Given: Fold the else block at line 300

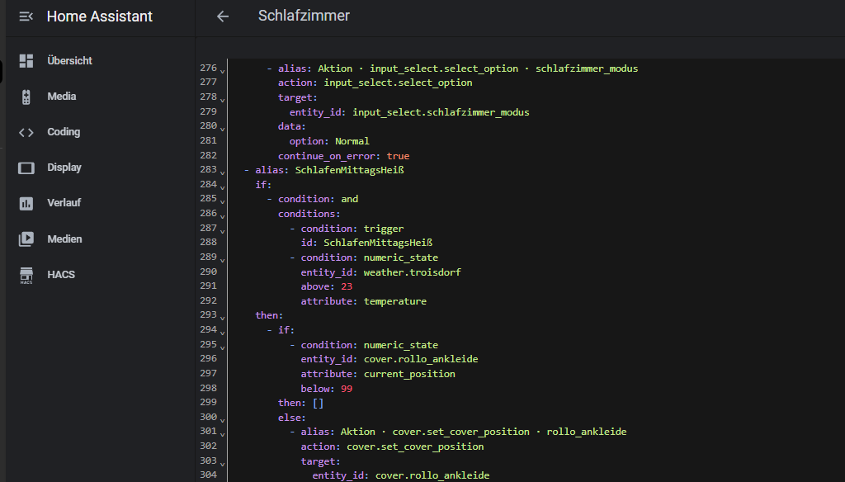Looking at the screenshot, I should (222, 420).
